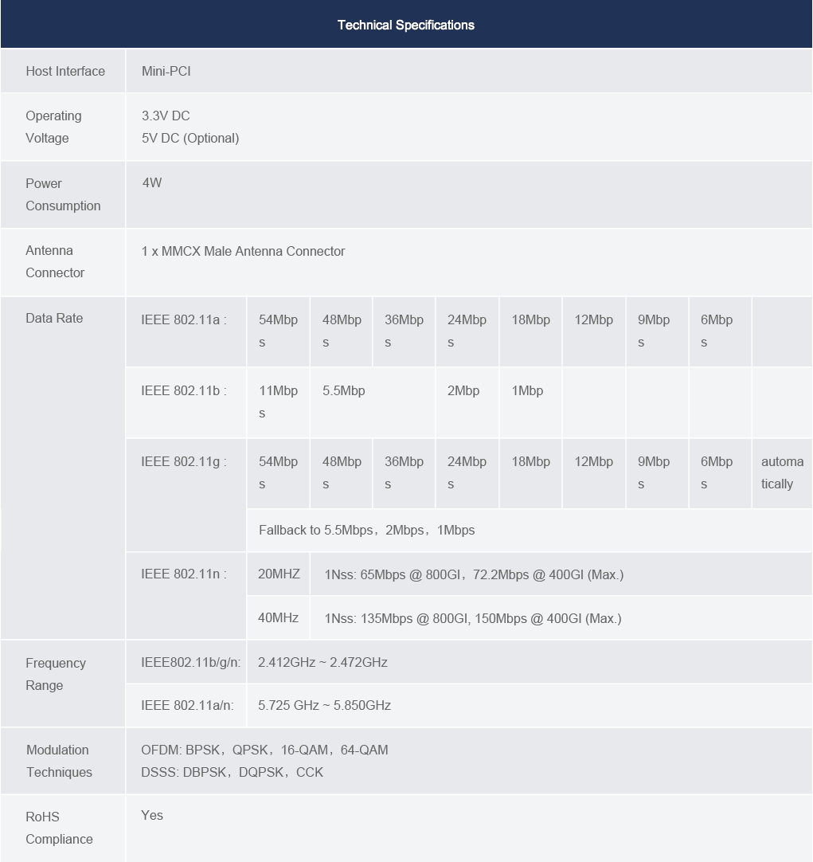The height and width of the screenshot is (862, 813).
Task: Select the IEEE 802.11a data rate label
Action: (184, 320)
